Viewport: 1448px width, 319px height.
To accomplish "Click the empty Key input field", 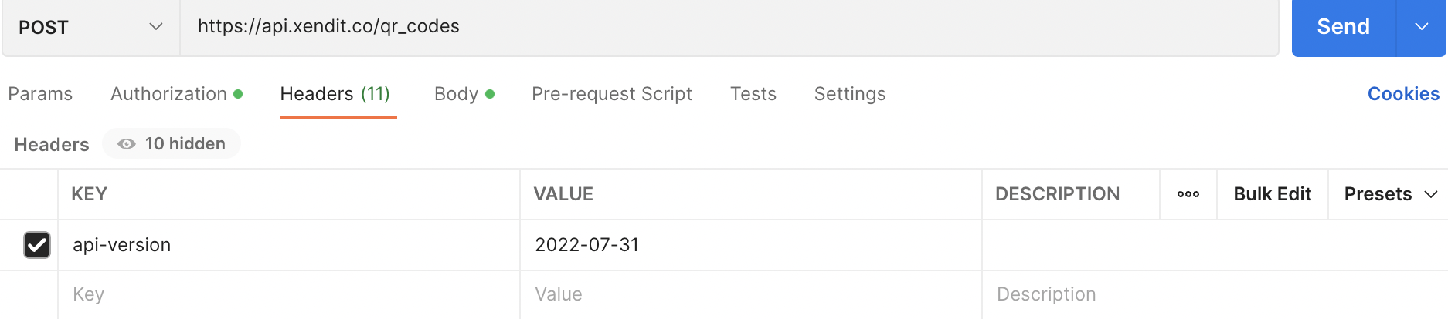I will (286, 294).
